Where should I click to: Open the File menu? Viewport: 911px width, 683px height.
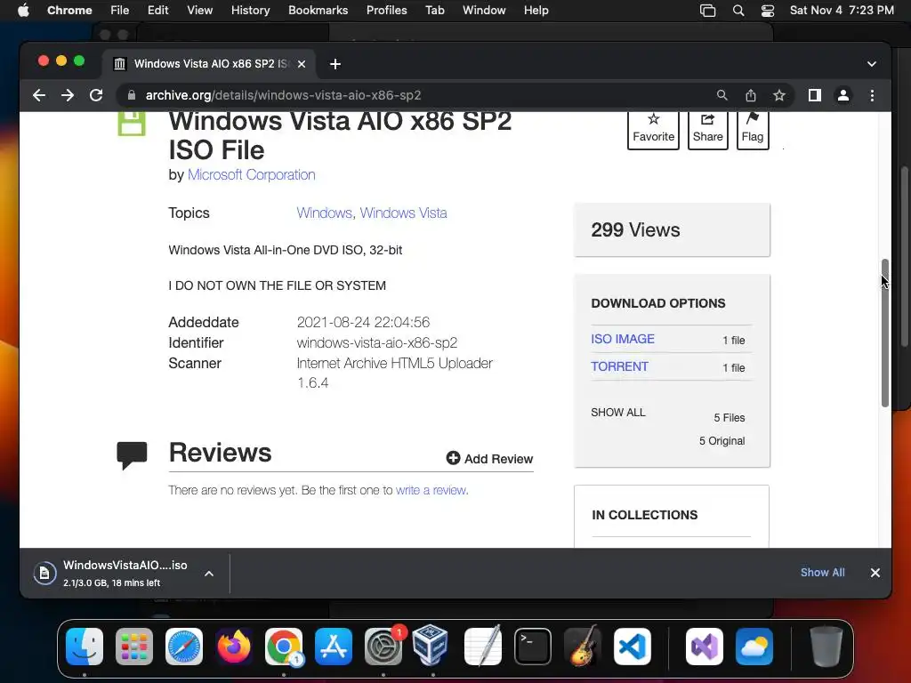tap(120, 11)
